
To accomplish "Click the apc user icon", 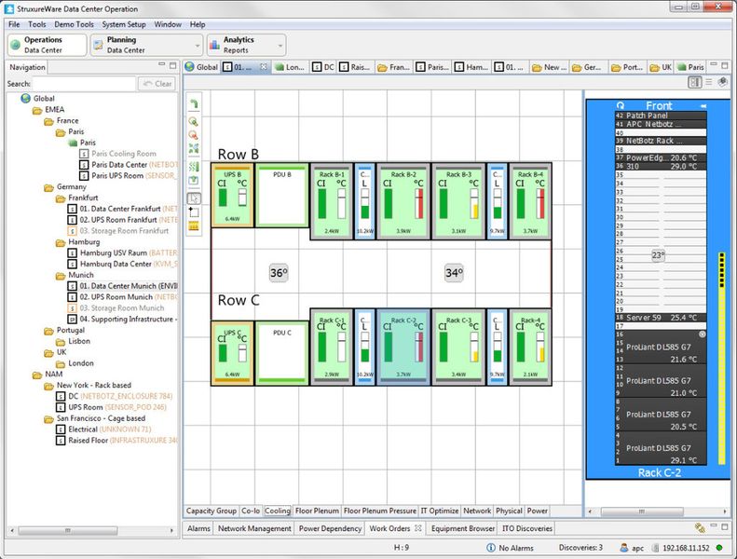I will [624, 548].
